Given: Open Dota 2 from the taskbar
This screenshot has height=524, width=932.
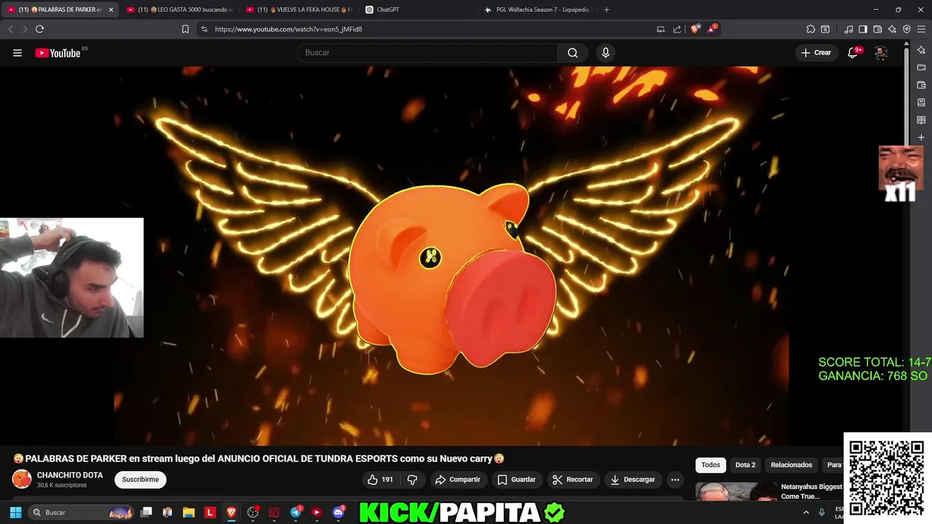Looking at the screenshot, I should coord(274,512).
